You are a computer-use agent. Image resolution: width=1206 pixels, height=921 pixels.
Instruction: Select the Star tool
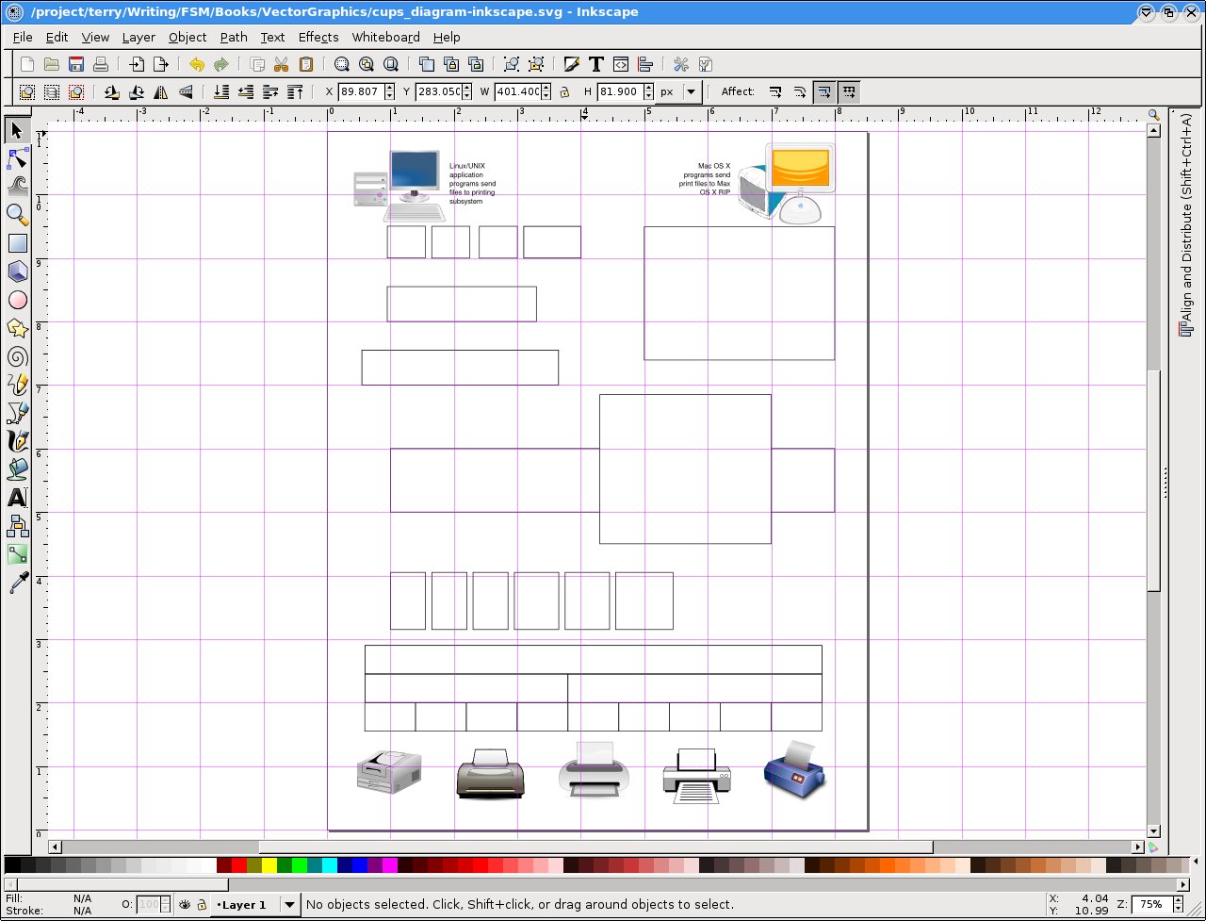(17, 328)
